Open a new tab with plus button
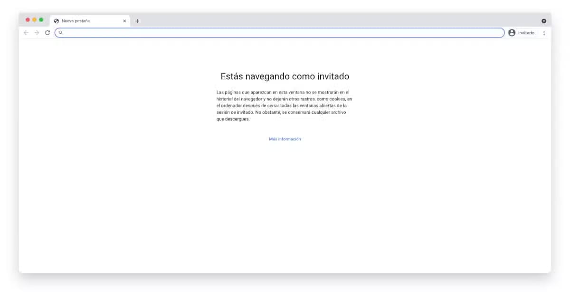 [x=137, y=21]
